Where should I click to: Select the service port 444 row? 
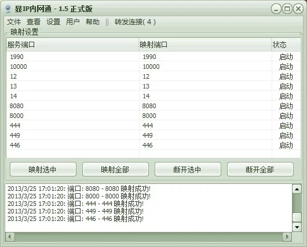[153, 126]
